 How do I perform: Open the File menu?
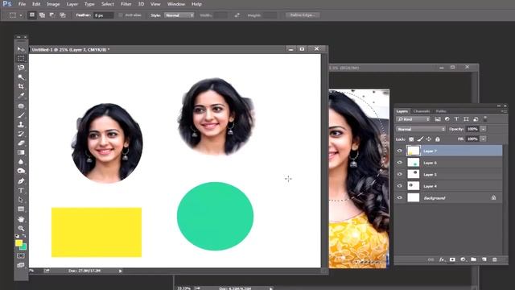tap(22, 4)
